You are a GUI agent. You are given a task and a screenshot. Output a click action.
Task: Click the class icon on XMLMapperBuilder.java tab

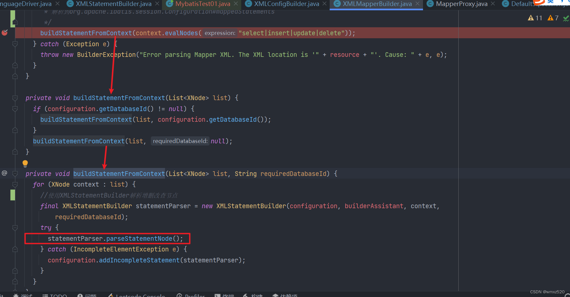pos(337,4)
